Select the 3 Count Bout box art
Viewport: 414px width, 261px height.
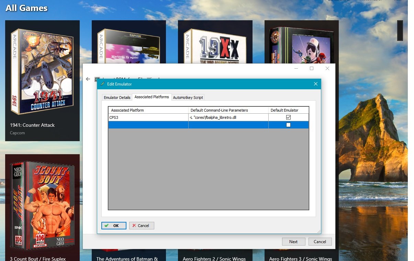(42, 205)
